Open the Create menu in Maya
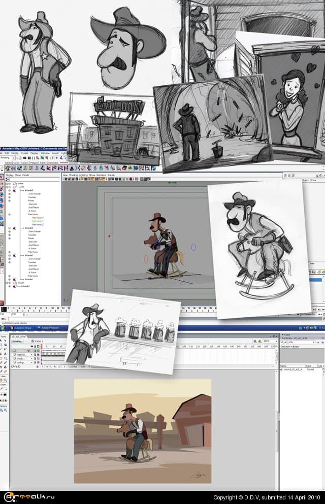325x504 pixels. point(24,153)
